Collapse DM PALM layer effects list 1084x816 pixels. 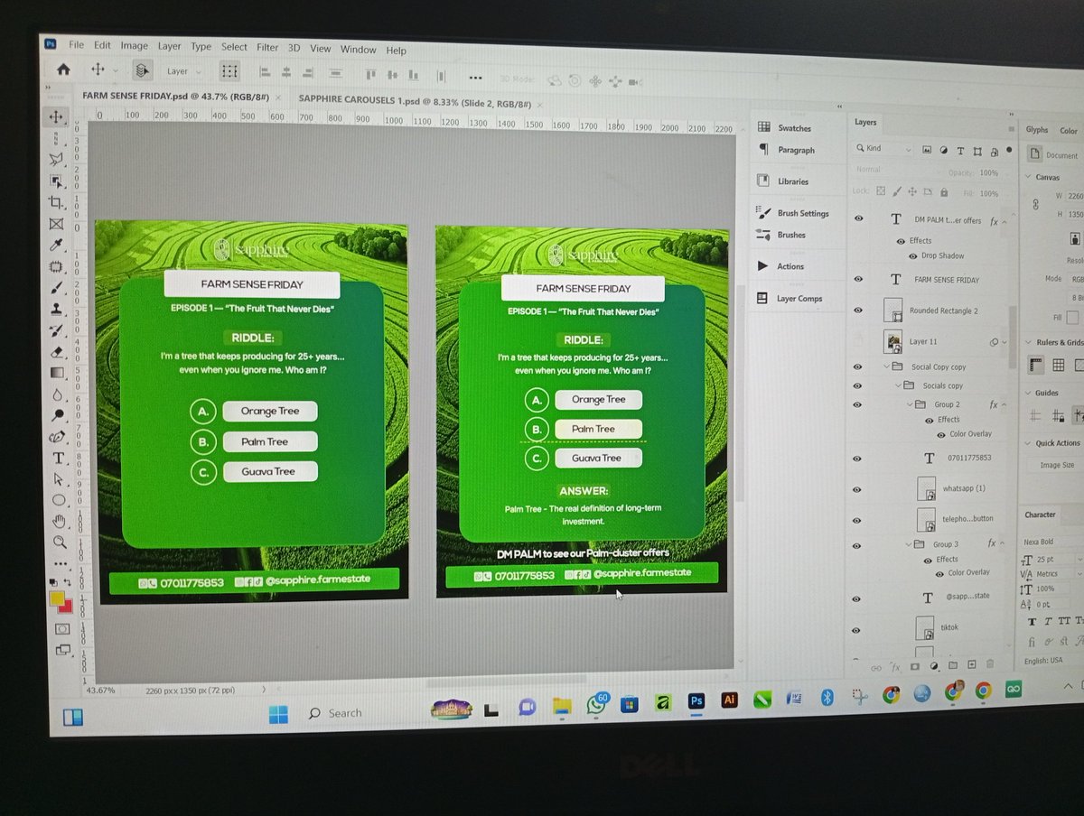[x=1005, y=221]
